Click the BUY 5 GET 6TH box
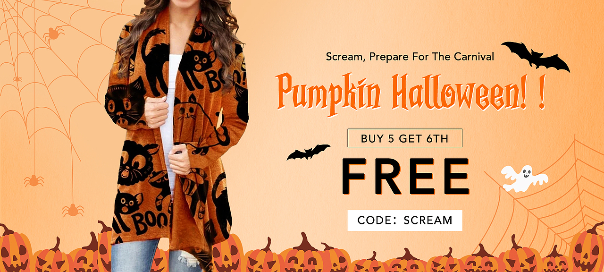 (405, 138)
